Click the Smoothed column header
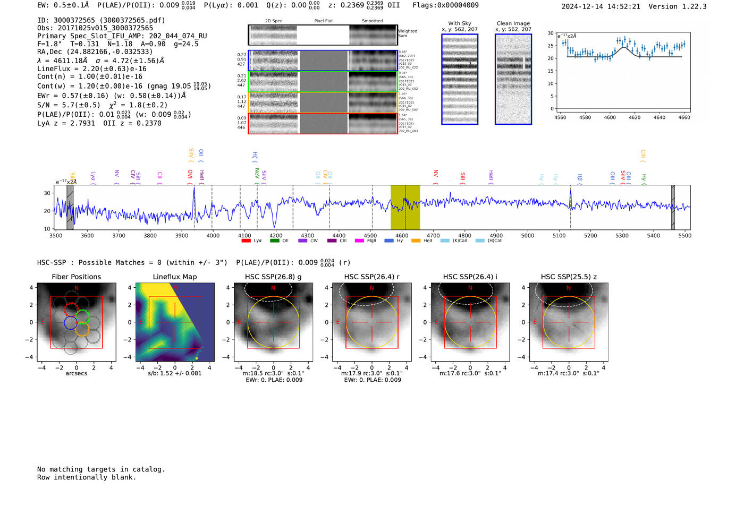The image size is (744, 506). pyautogui.click(x=373, y=21)
